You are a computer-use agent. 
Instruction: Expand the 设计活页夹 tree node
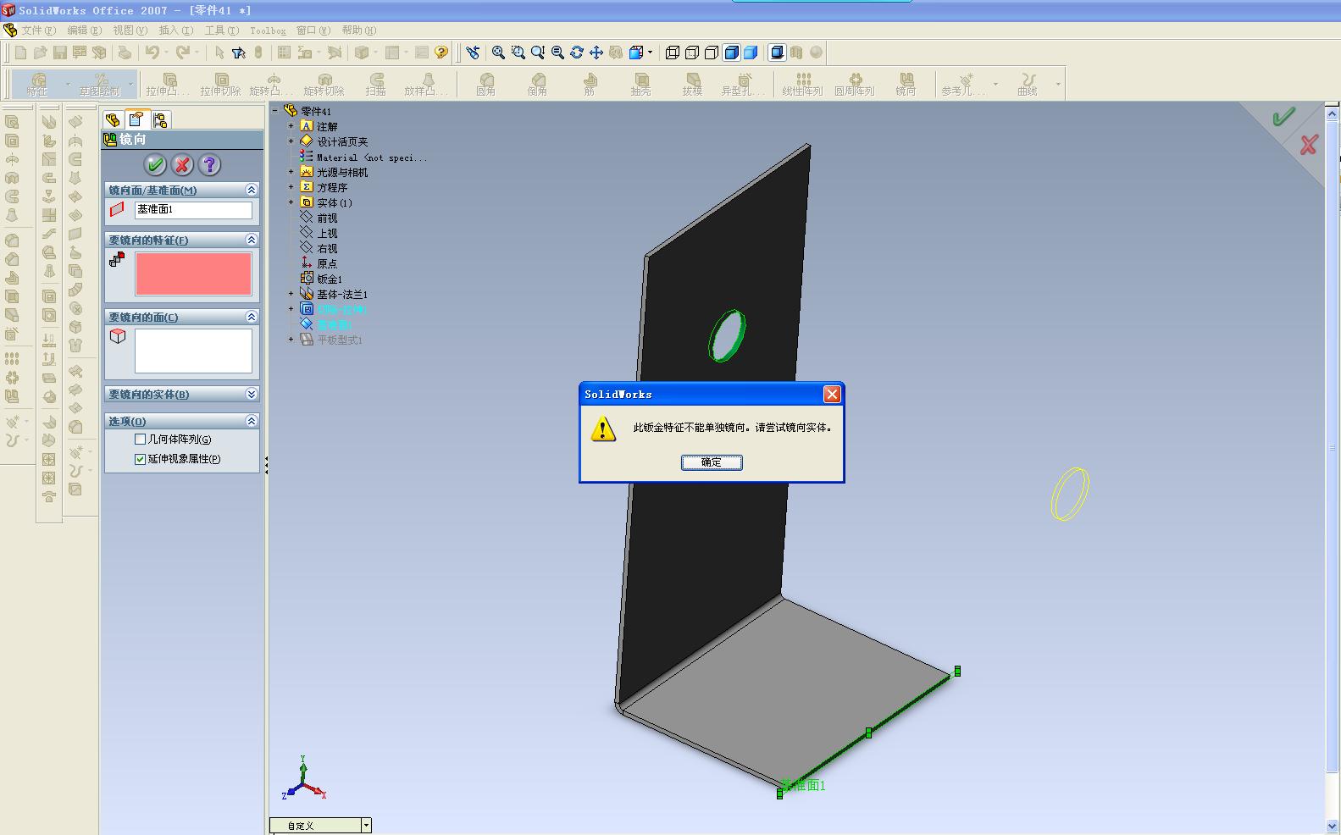click(291, 141)
